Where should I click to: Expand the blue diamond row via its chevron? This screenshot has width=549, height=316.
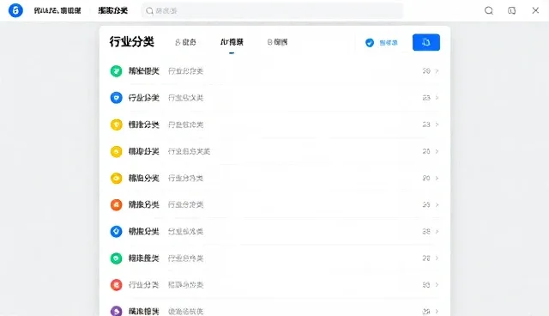(x=437, y=232)
